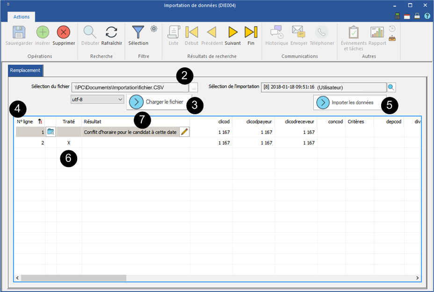
Task: Go to Suivant search result
Action: [232, 32]
